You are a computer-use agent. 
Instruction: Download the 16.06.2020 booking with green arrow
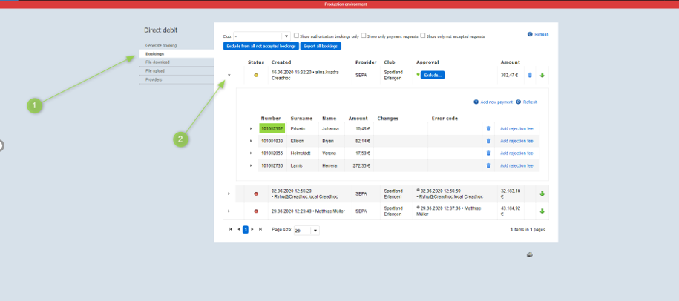pos(542,75)
